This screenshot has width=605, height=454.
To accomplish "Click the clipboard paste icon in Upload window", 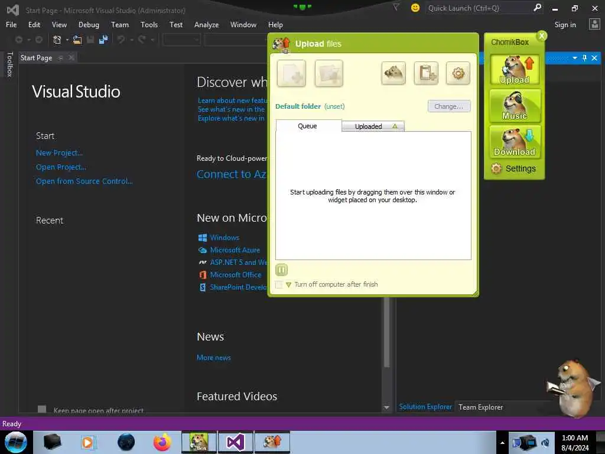I will (426, 73).
